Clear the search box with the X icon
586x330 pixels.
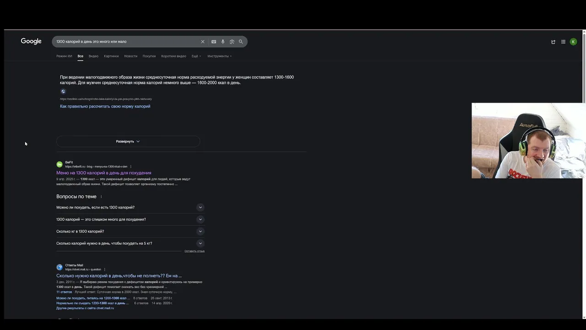tap(203, 42)
